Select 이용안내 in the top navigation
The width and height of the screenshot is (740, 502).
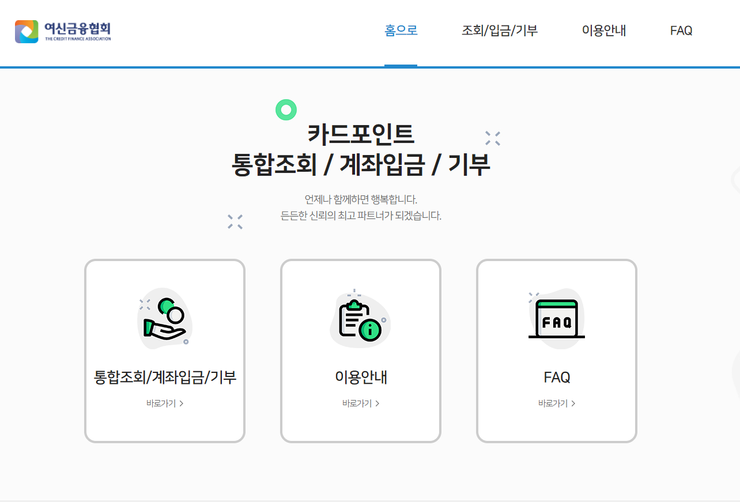[x=604, y=31]
